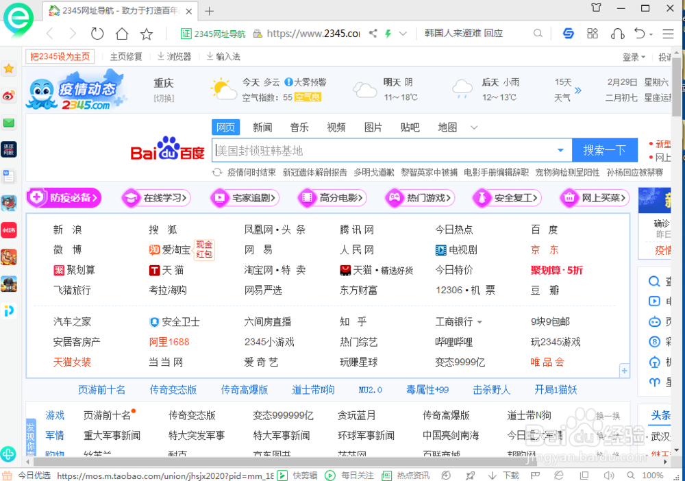Screen dimensions: 685x481
Task: Open the browser hamburger menu
Action: pyautogui.click(x=668, y=33)
